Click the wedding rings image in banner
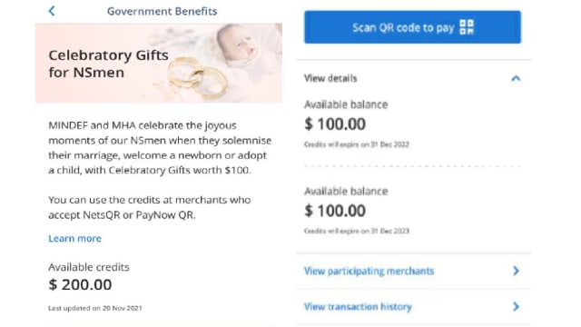Screen dimensions: 581x327 197,78
